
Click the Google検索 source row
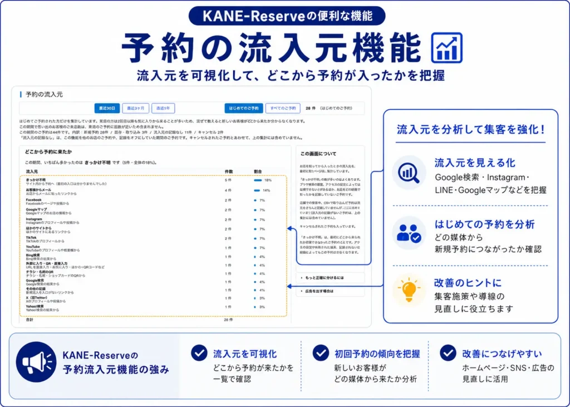click(x=153, y=282)
